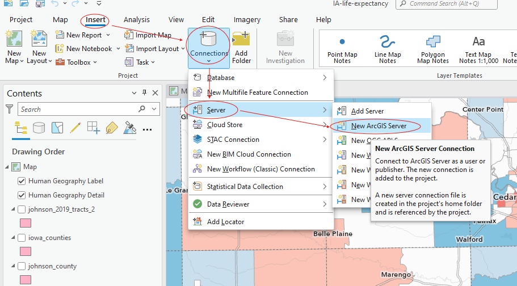The width and height of the screenshot is (517, 286).
Task: Close the Contents pane
Action: pos(155,93)
